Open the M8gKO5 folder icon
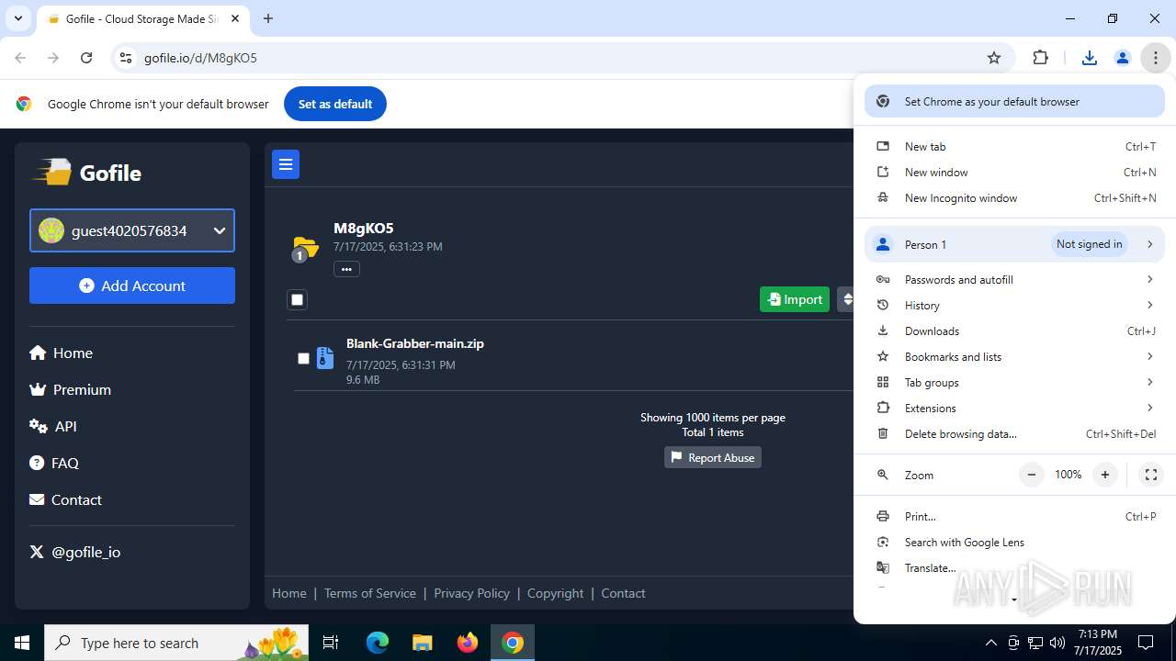Image resolution: width=1176 pixels, height=661 pixels. [x=305, y=247]
